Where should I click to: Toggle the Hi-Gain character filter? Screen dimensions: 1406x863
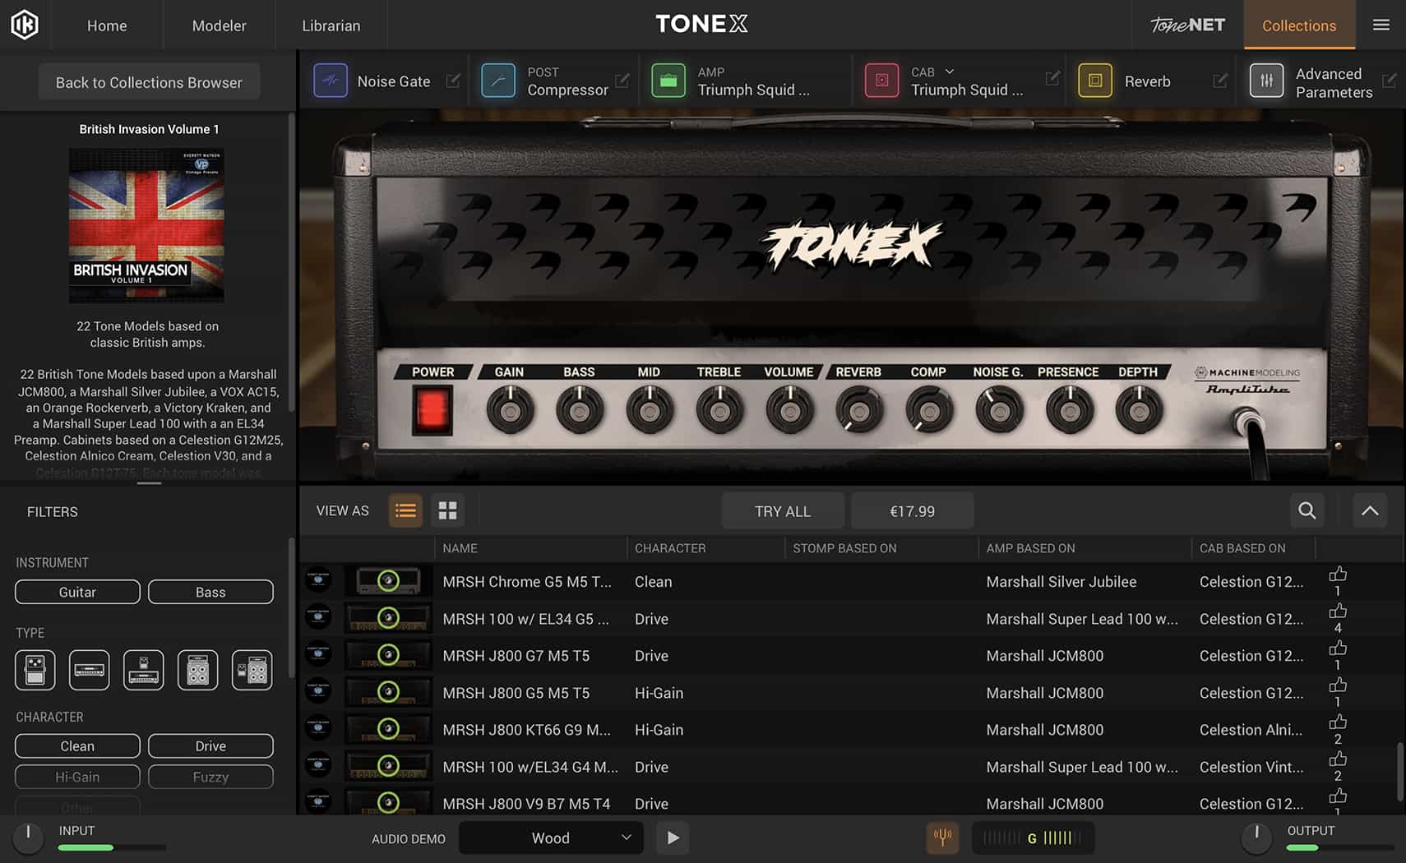[x=77, y=777]
